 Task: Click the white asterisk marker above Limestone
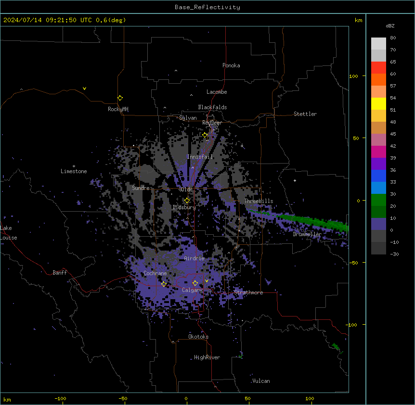coord(74,166)
